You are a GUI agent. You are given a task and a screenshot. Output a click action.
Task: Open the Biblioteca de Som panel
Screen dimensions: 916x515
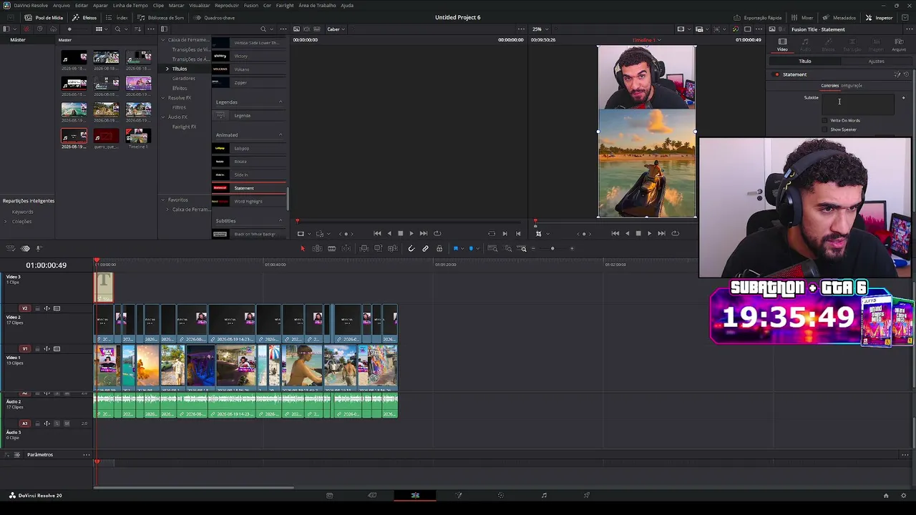tap(161, 17)
